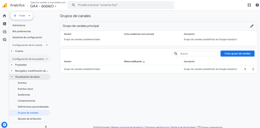Click Crear grupo de canales button
This screenshot has width=260, height=128.
click(237, 54)
